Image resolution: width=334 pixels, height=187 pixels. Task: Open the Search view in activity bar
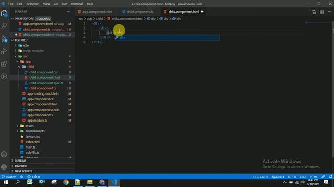click(x=4, y=26)
